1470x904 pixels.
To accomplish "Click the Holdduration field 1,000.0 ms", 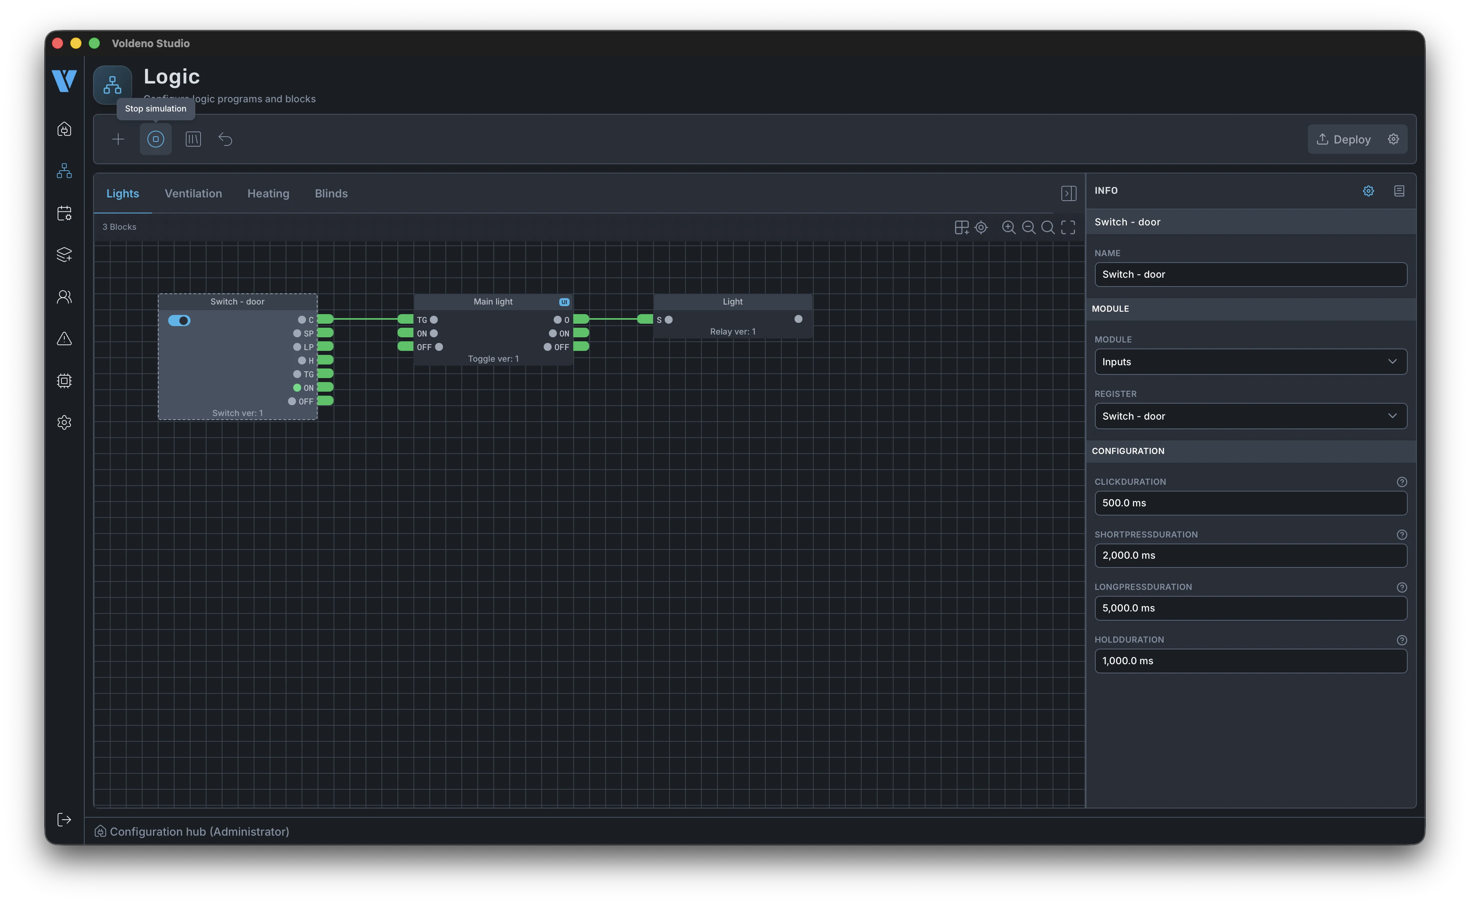I will tap(1250, 661).
